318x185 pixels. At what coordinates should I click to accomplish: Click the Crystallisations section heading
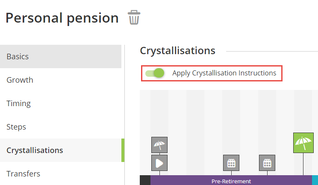[177, 51]
